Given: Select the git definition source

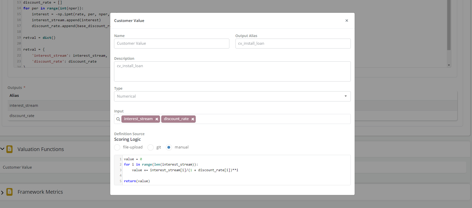Looking at the screenshot, I should (151, 147).
